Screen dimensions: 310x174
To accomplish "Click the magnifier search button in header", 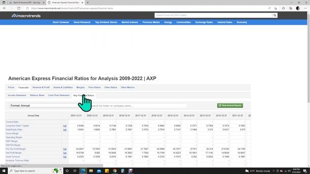I will (275, 15).
